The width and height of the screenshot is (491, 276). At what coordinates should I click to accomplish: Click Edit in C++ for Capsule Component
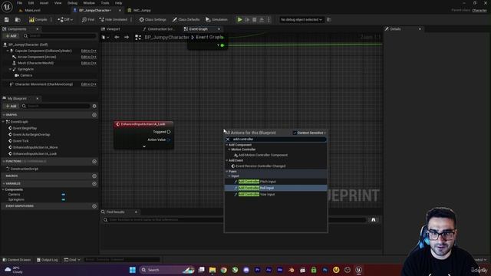89,51
